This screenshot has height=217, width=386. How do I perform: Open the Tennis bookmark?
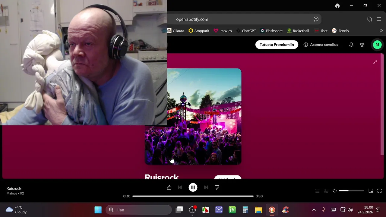point(340,31)
